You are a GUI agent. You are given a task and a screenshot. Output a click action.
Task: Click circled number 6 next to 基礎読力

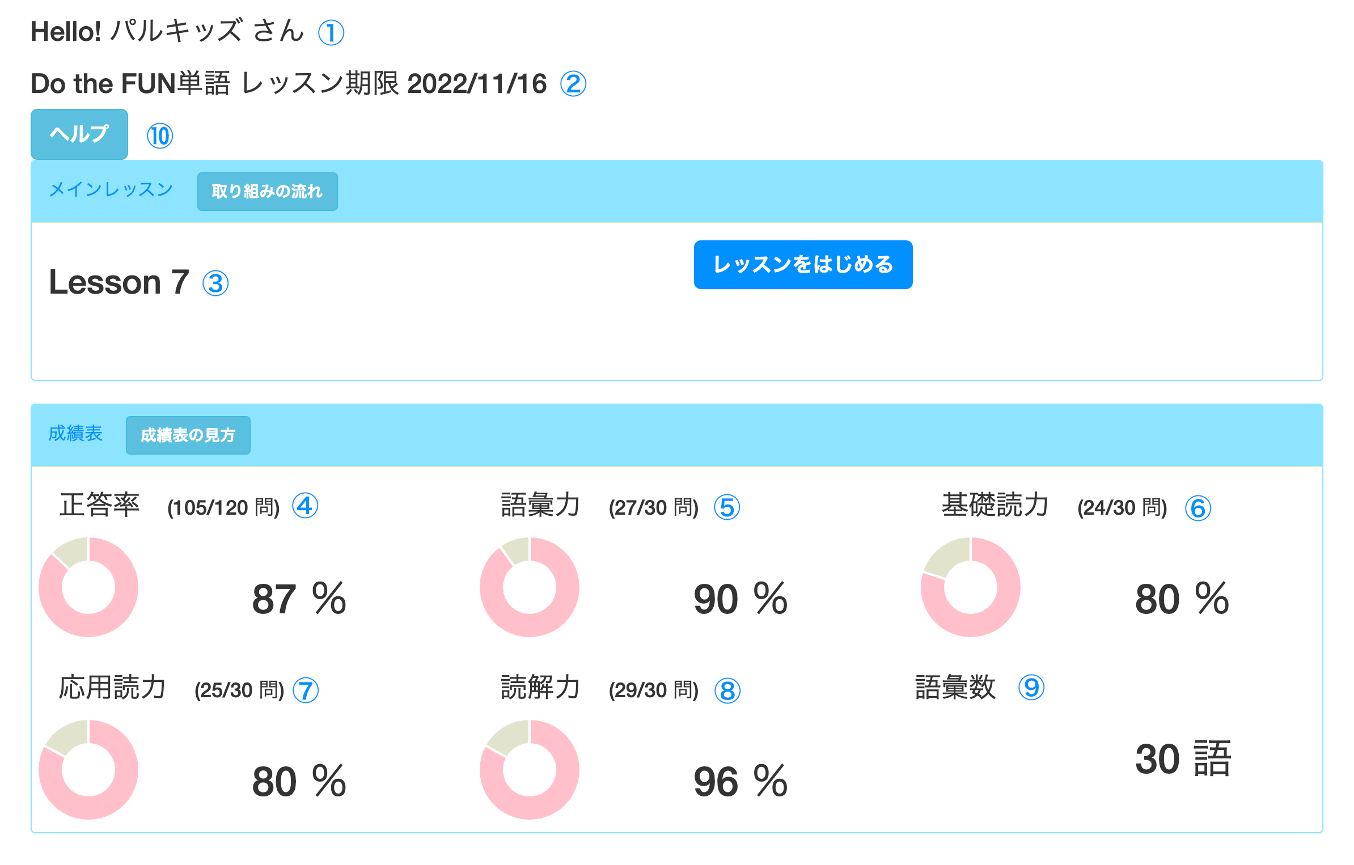pyautogui.click(x=1198, y=508)
